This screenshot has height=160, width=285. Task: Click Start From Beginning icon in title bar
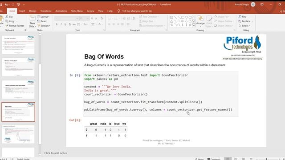point(18,4)
